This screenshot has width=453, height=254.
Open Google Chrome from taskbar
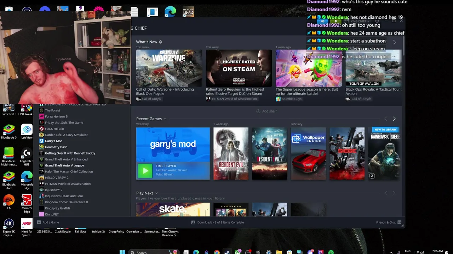click(217, 252)
